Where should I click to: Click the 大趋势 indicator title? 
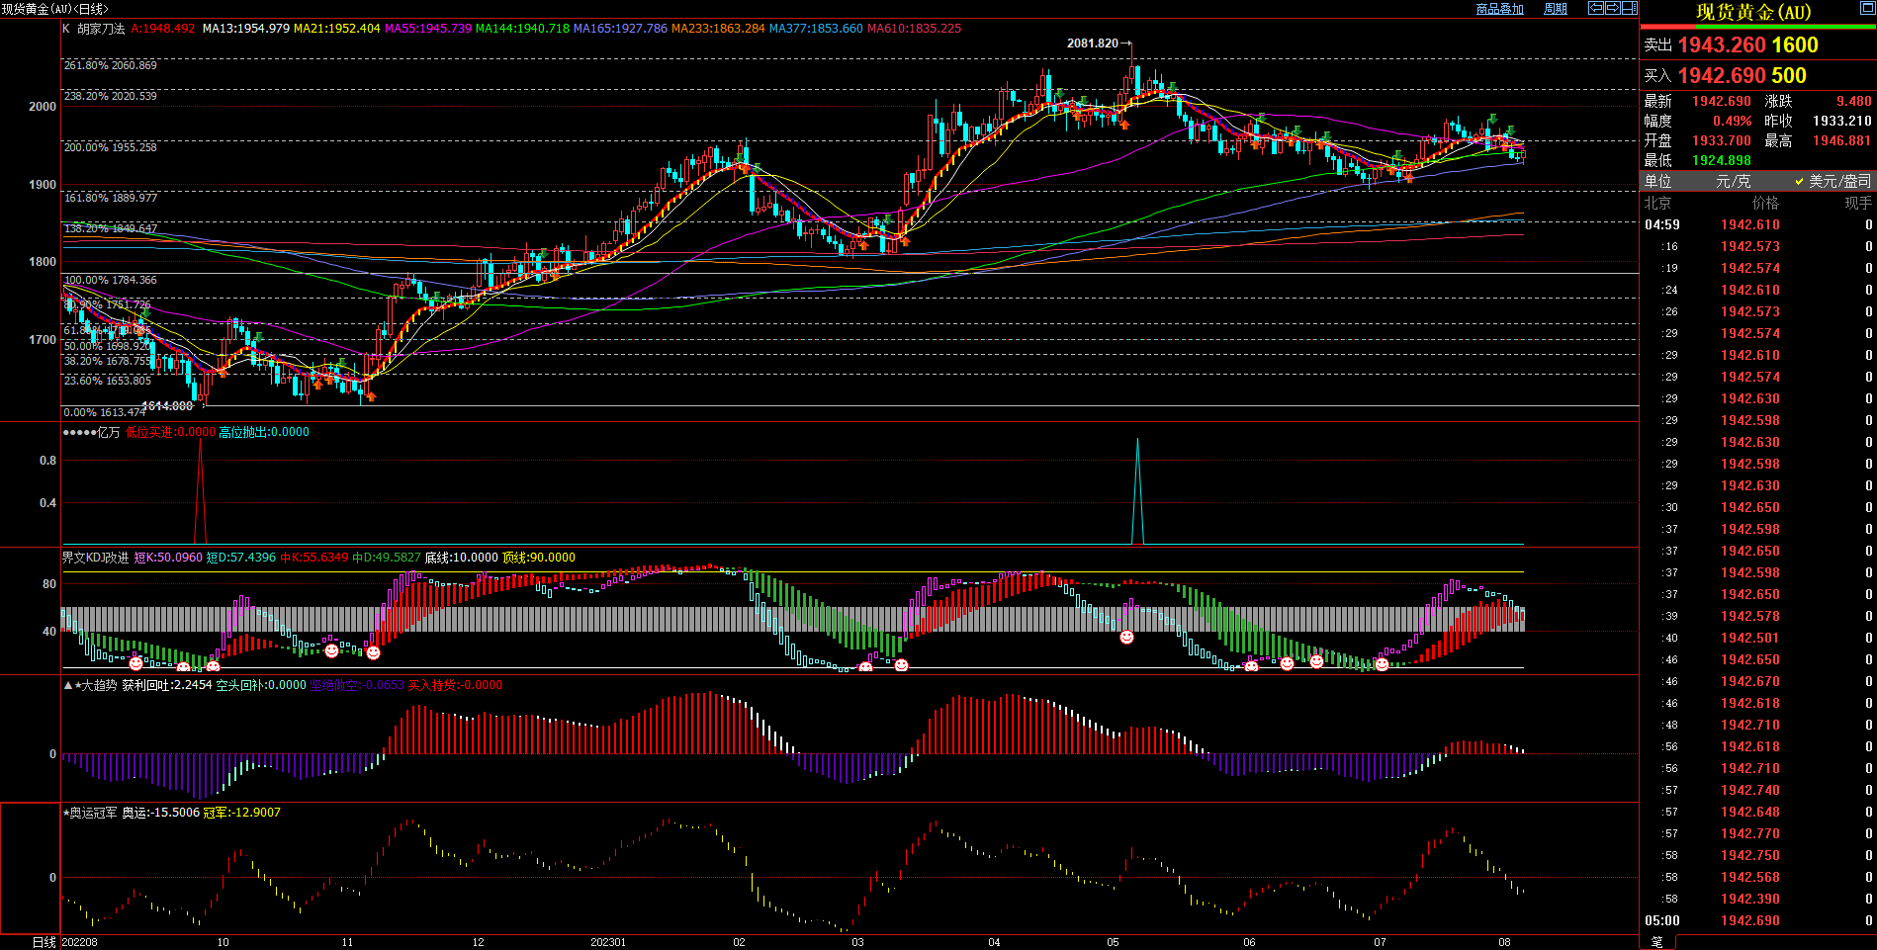coord(98,685)
